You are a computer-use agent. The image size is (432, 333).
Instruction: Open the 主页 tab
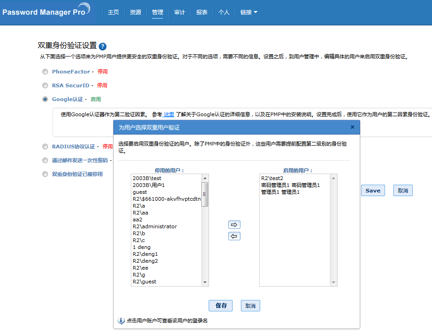coord(113,12)
